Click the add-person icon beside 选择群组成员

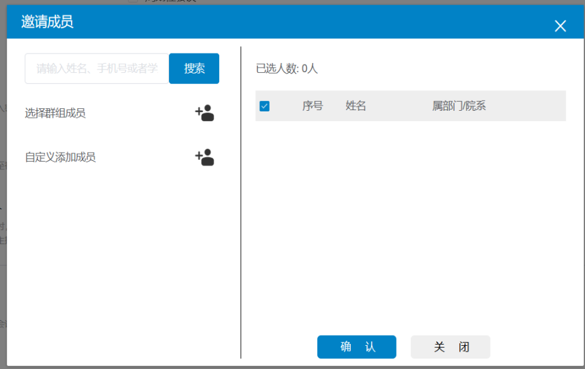point(204,113)
